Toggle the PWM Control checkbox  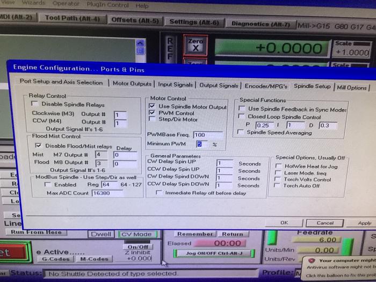click(151, 113)
